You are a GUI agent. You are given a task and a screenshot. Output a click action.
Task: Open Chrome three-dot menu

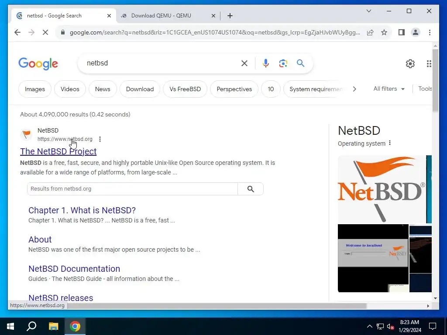[430, 32]
